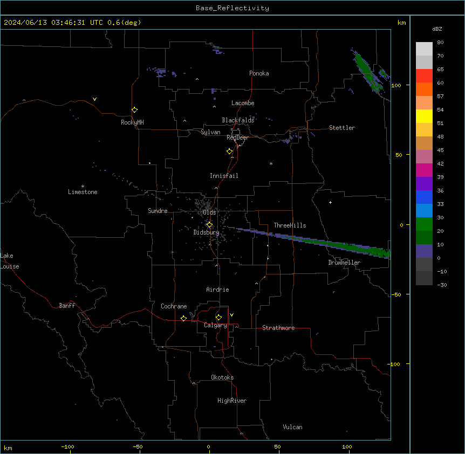Image resolution: width=465 pixels, height=454 pixels.
Task: Click the Lake Louise label
Action: pos(10,261)
